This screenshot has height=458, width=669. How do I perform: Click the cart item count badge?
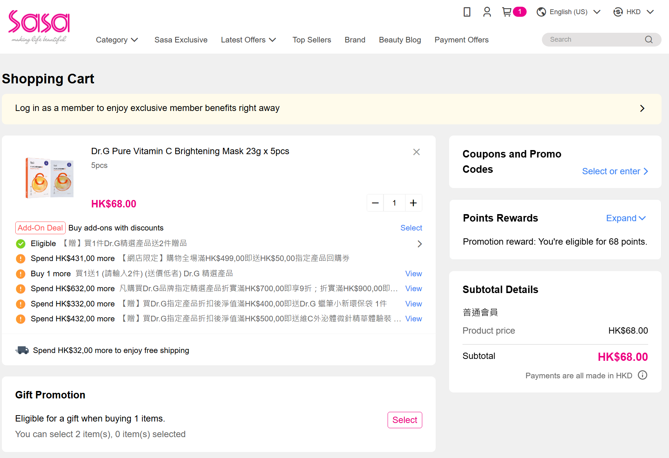pos(520,12)
